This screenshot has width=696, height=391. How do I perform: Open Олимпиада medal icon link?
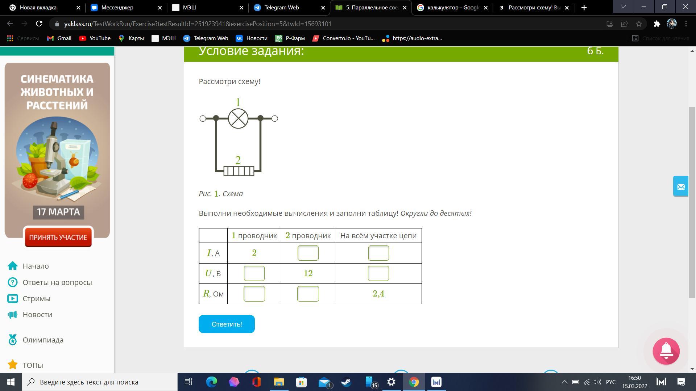[13, 340]
